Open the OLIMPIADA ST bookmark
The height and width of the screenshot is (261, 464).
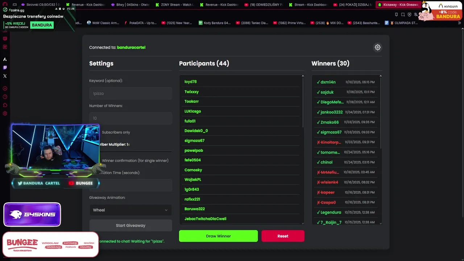tap(401, 23)
